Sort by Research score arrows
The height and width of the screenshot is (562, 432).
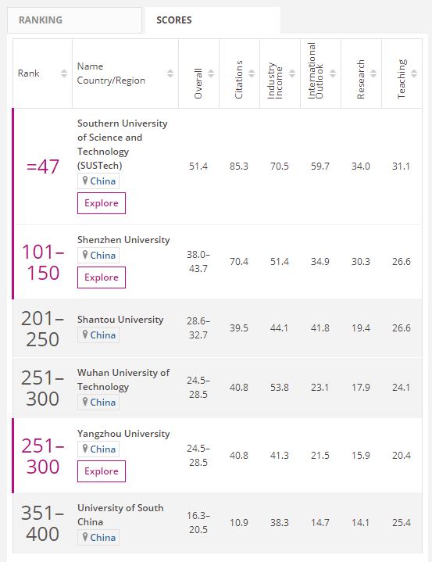pyautogui.click(x=373, y=73)
